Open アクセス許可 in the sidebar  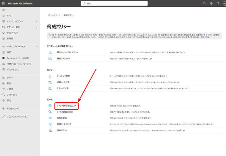[x=12, y=95]
